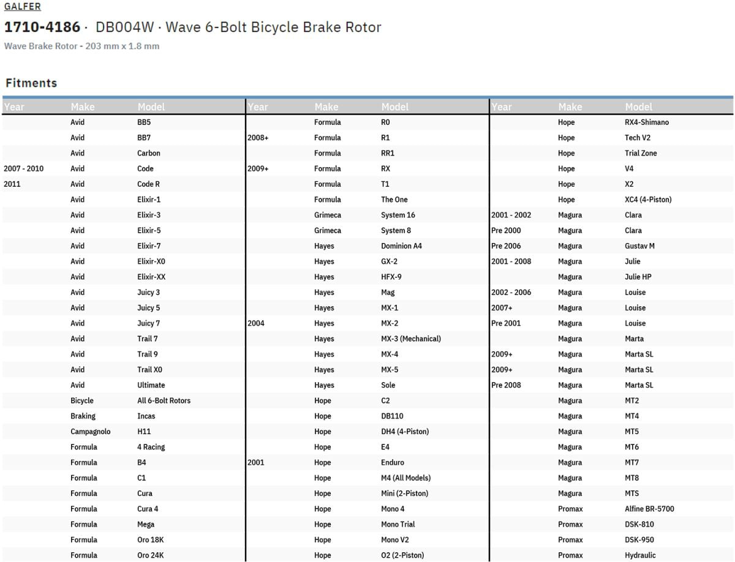
Task: Select the Mono Trial model
Action: pos(398,524)
